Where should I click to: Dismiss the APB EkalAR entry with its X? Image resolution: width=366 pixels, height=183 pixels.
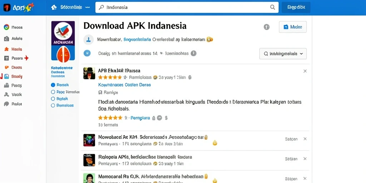coord(305,71)
